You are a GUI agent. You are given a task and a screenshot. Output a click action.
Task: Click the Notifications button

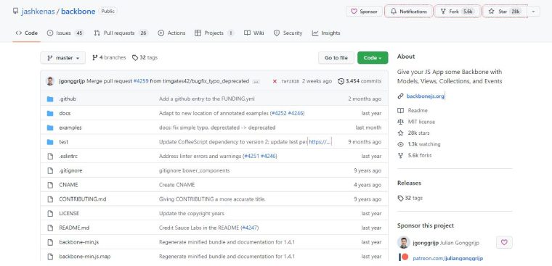click(409, 12)
